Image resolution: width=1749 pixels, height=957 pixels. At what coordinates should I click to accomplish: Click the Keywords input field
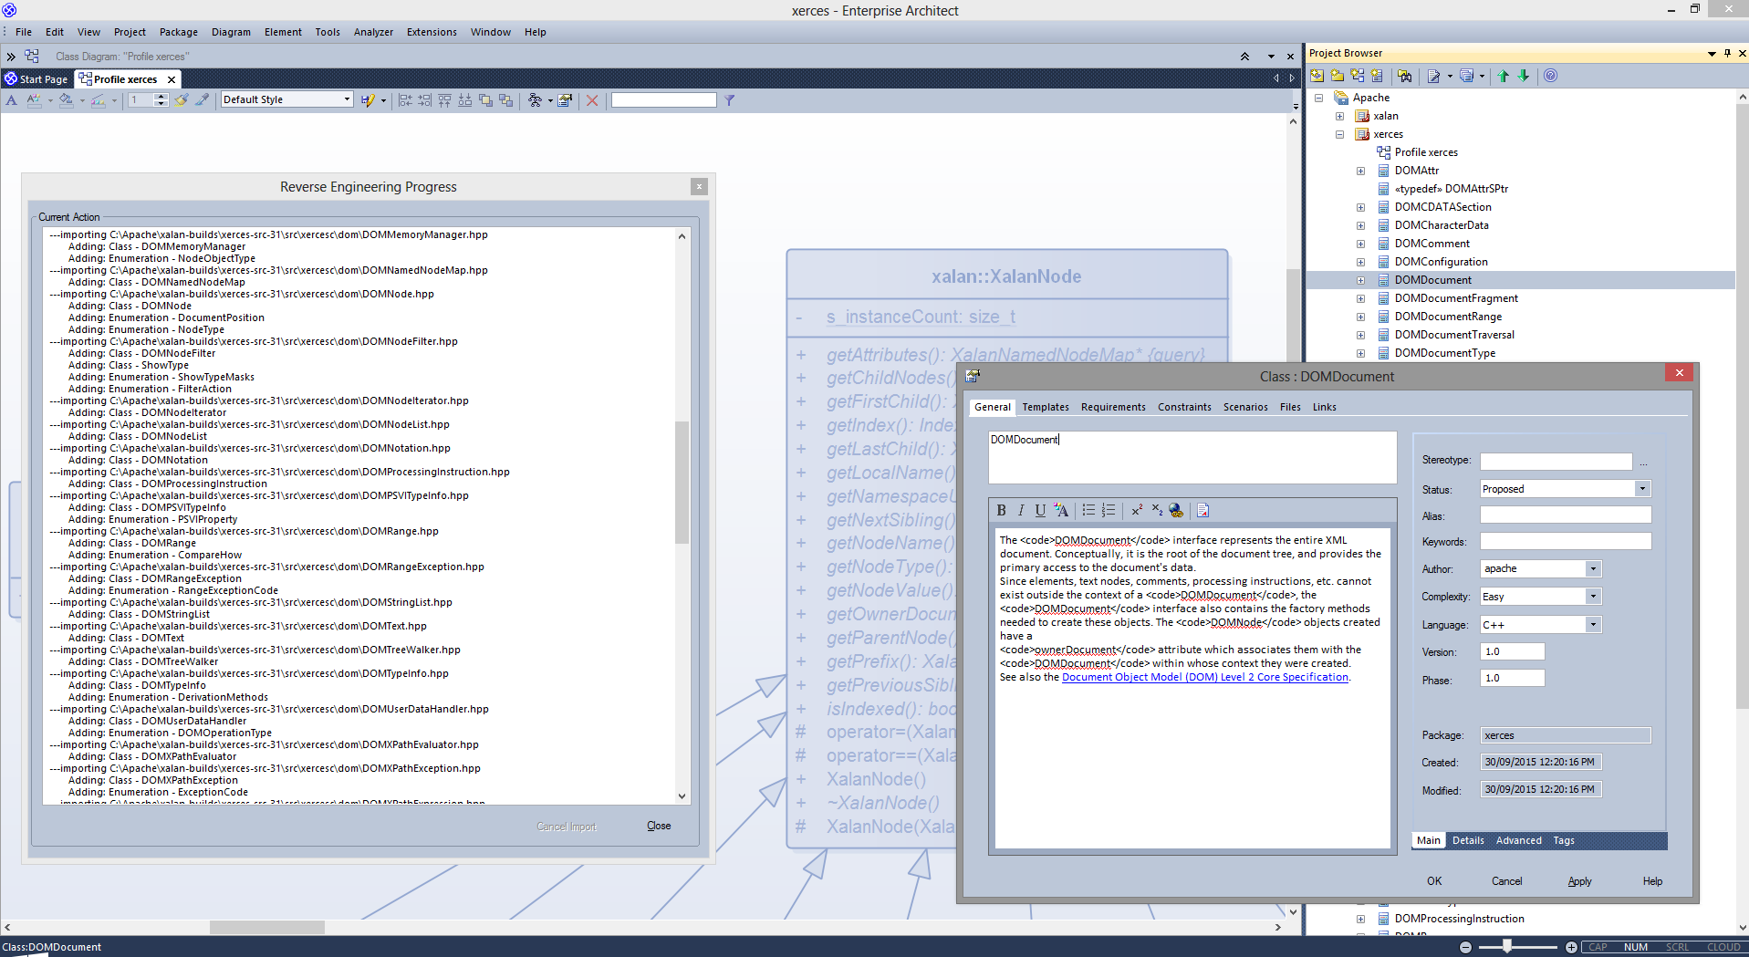pos(1565,542)
